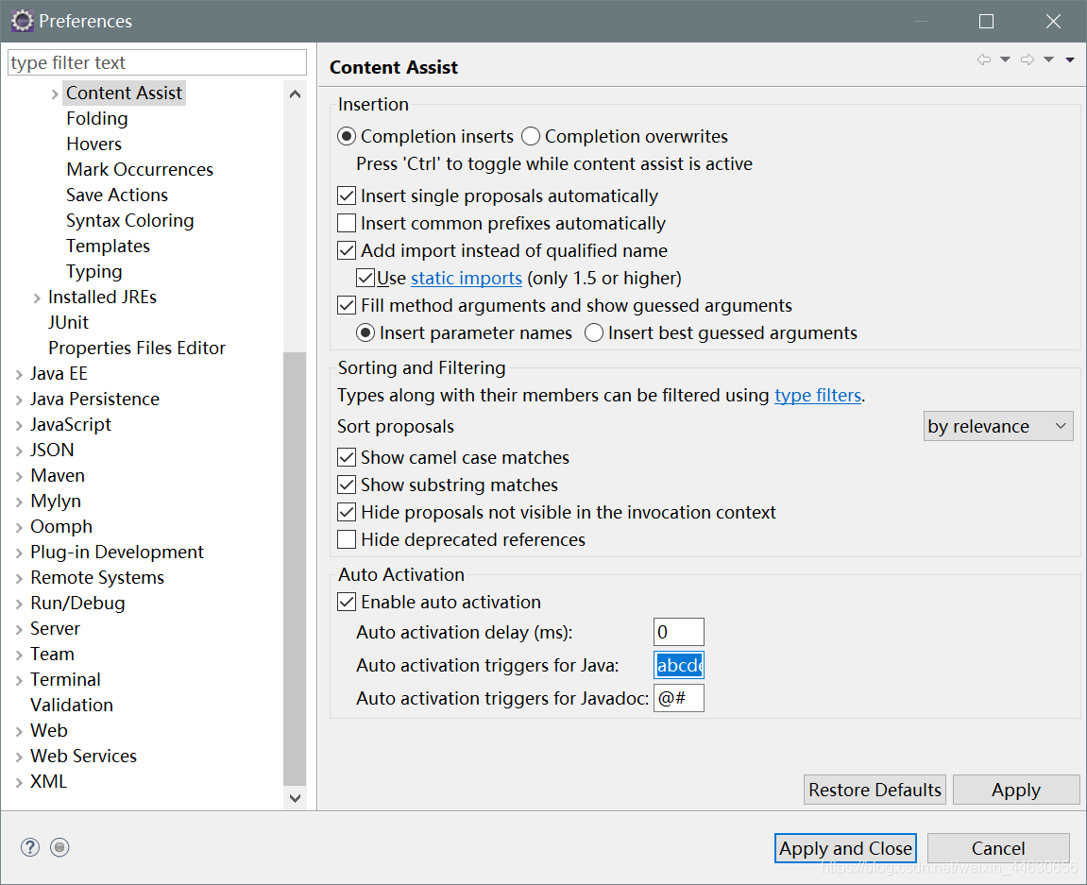The height and width of the screenshot is (885, 1087).
Task: Choose Insert best guessed arguments
Action: pos(594,333)
